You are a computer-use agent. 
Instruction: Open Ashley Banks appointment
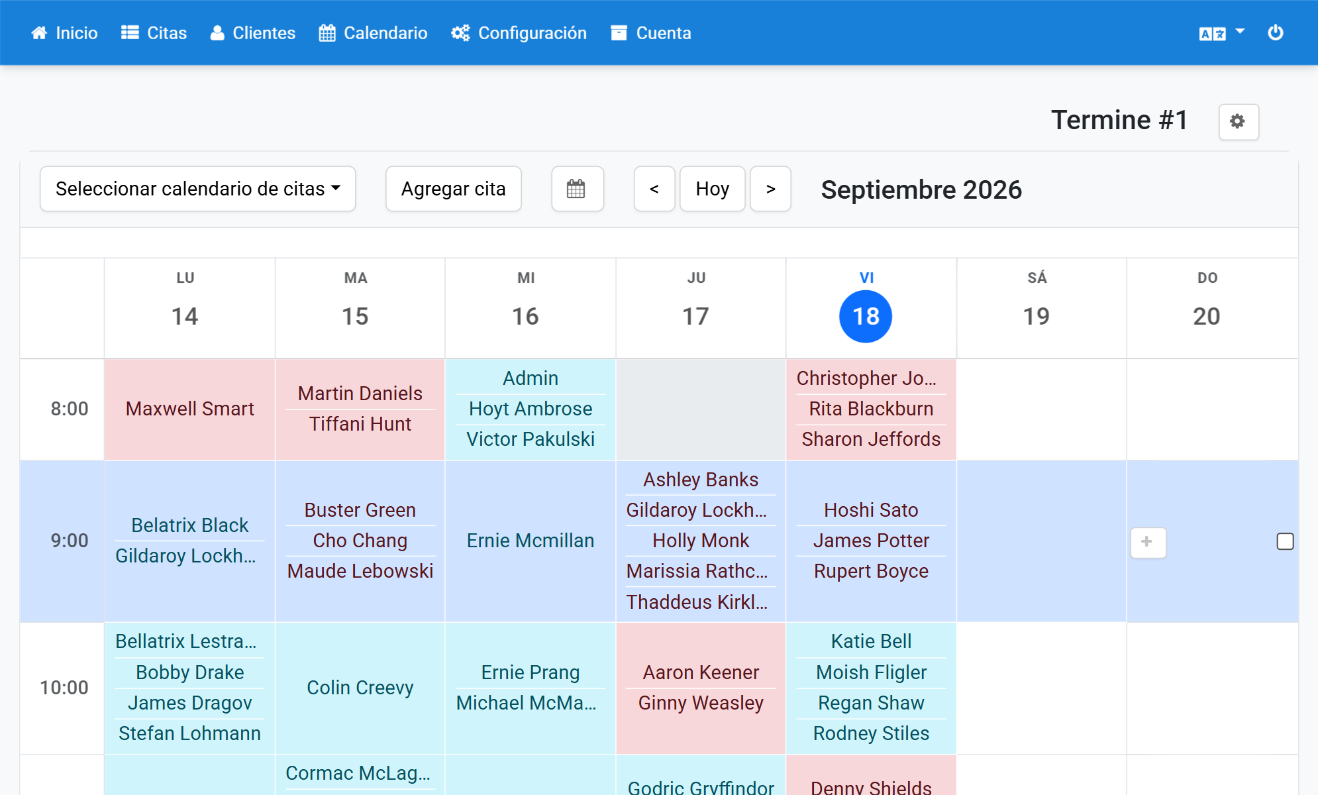pos(701,480)
